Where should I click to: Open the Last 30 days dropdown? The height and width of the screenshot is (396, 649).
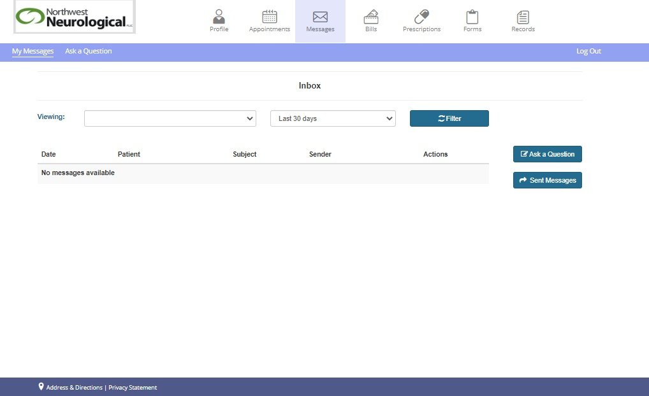pos(333,118)
